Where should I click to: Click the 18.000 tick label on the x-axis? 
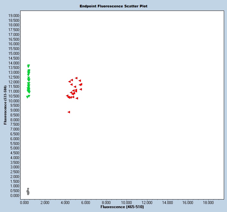click(208, 202)
